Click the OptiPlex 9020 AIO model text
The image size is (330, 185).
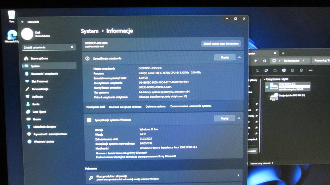click(x=94, y=47)
